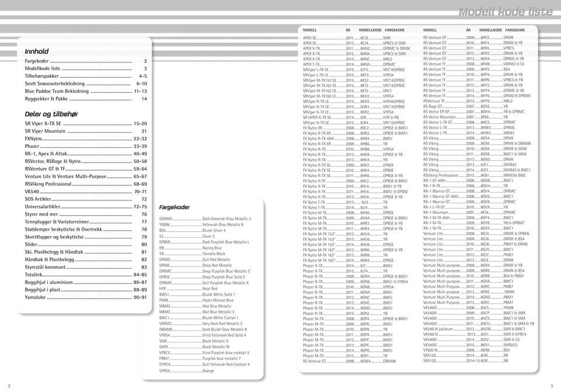Select 'RSVector, RSRage & Nytro' in contents

86,161
